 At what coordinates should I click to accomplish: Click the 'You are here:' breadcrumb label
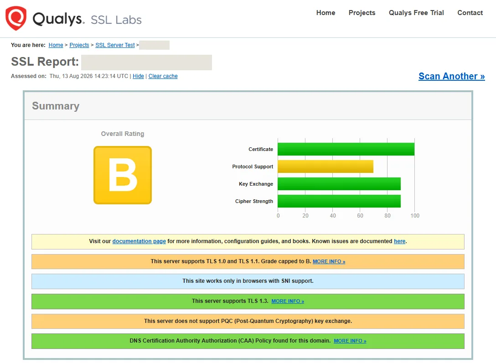click(x=28, y=45)
